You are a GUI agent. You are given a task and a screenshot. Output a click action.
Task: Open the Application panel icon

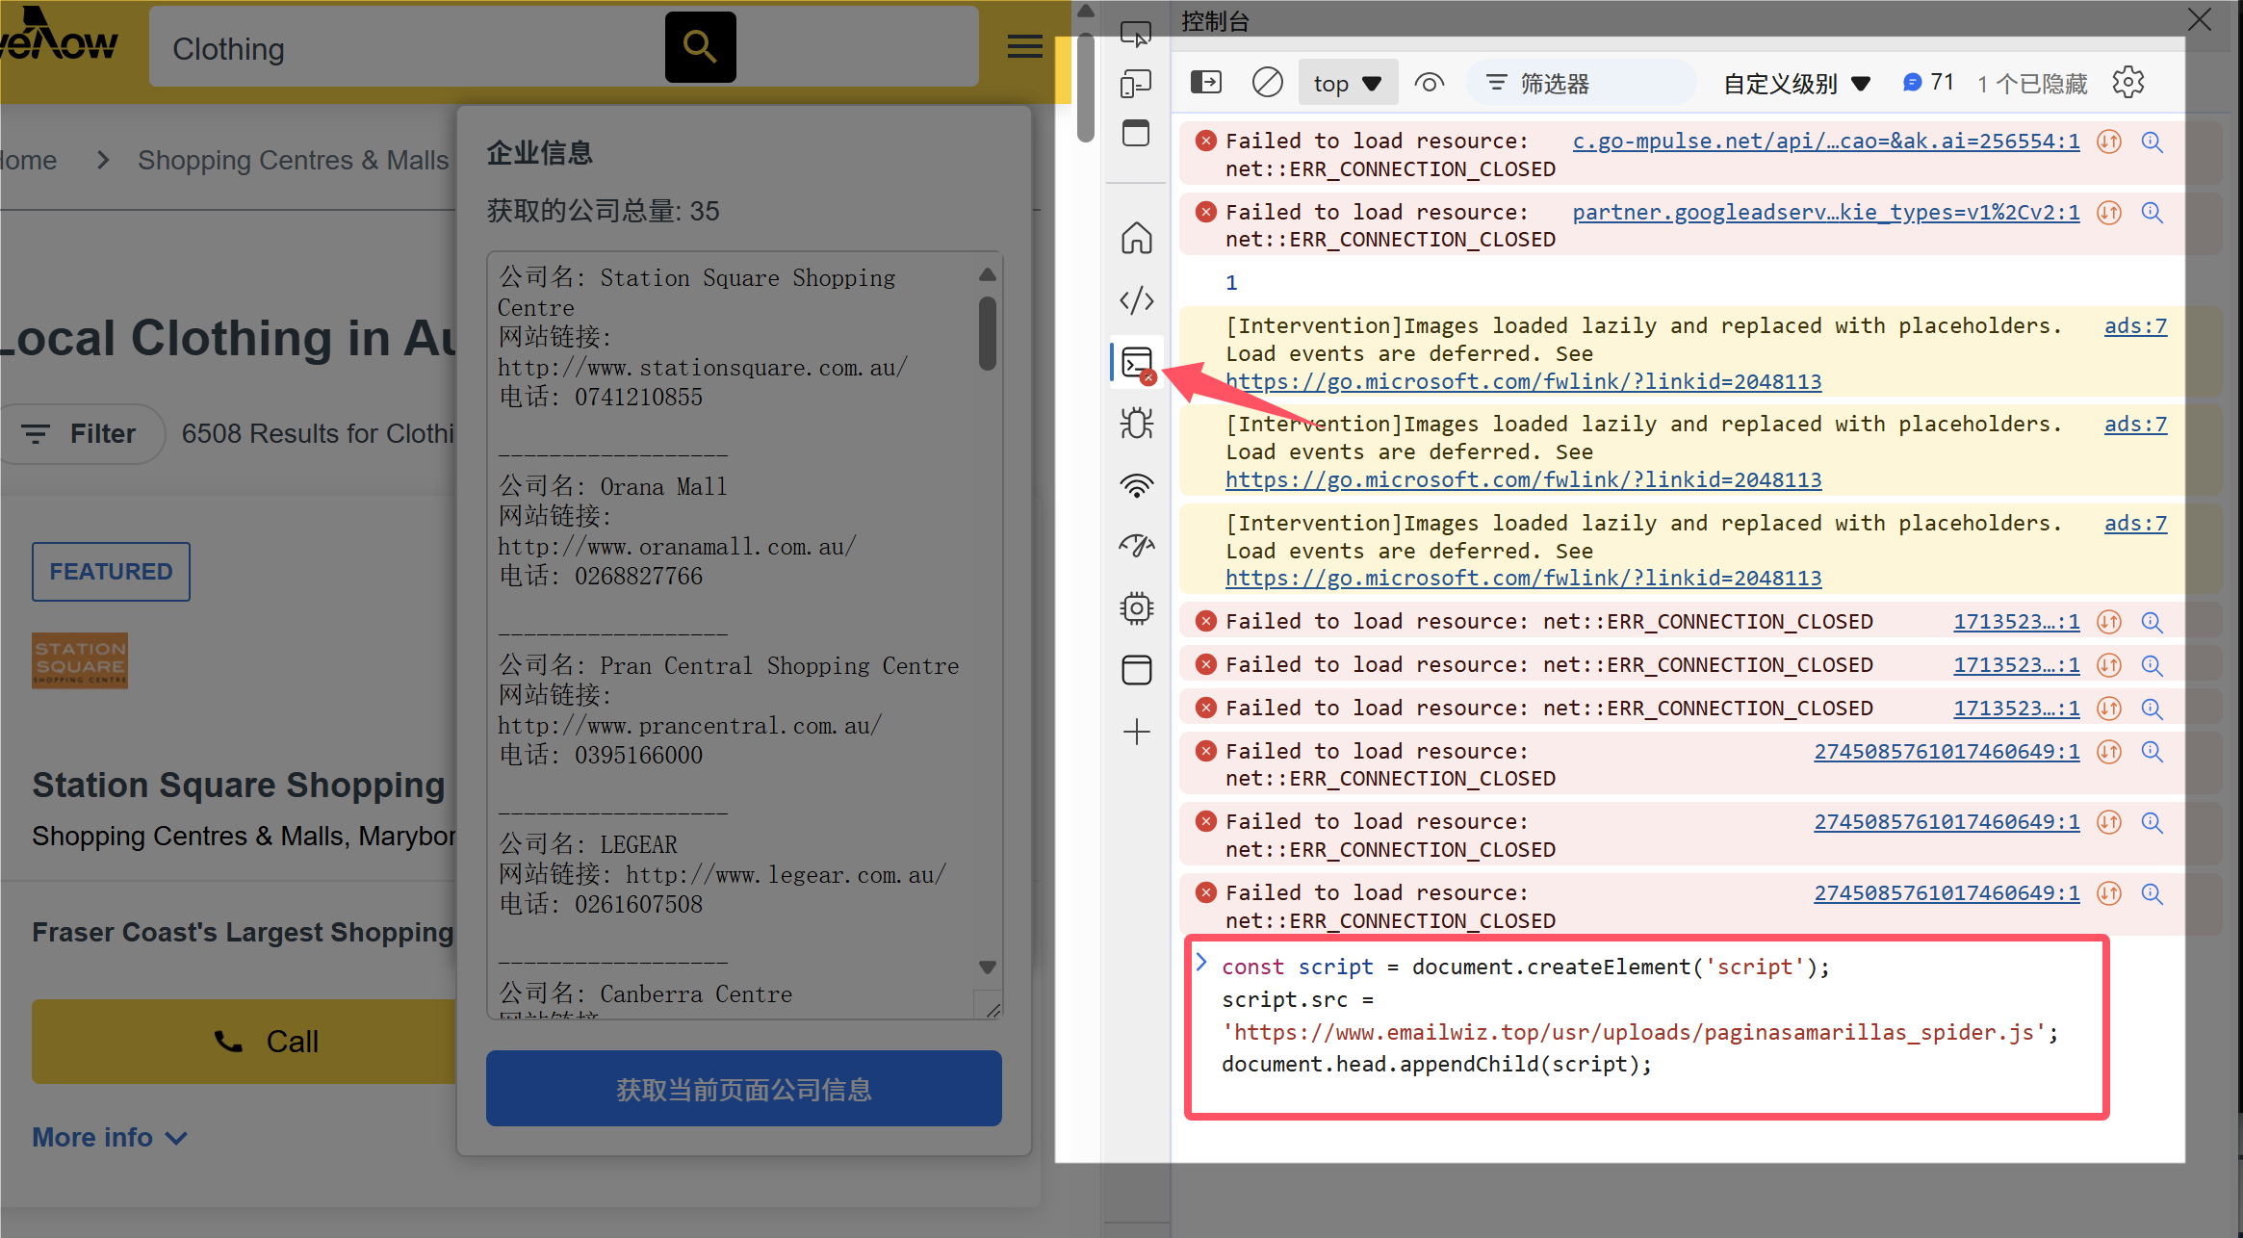pyautogui.click(x=1136, y=669)
